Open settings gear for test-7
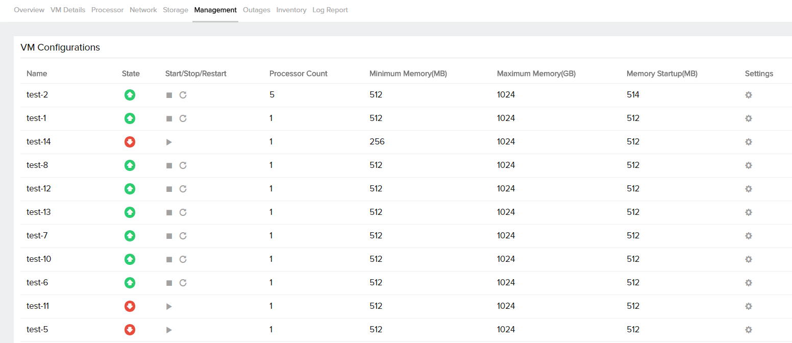This screenshot has height=343, width=792. click(749, 236)
